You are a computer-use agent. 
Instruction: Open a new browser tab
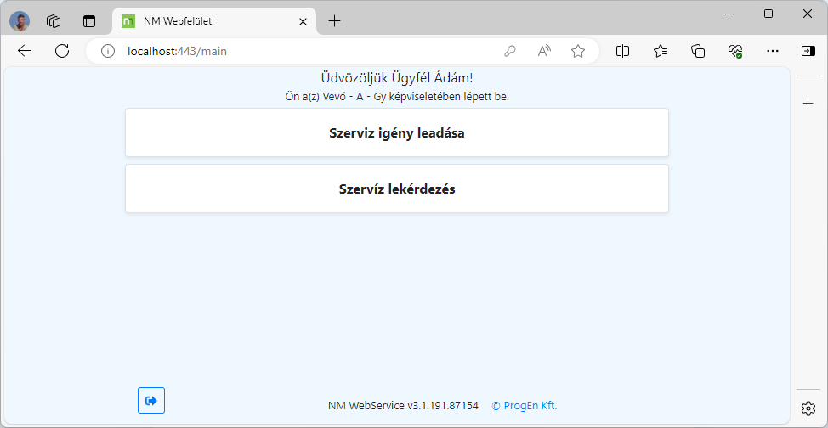(x=334, y=21)
